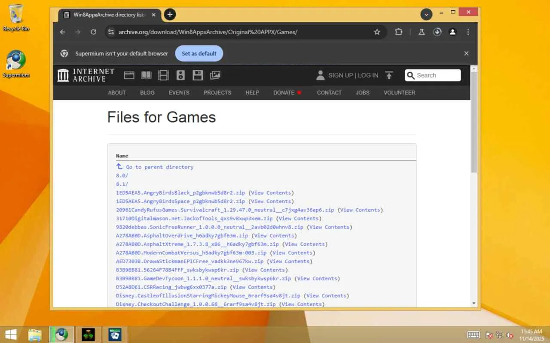Click the muted volume icon in system tray
Image resolution: width=550 pixels, height=343 pixels.
click(510, 335)
